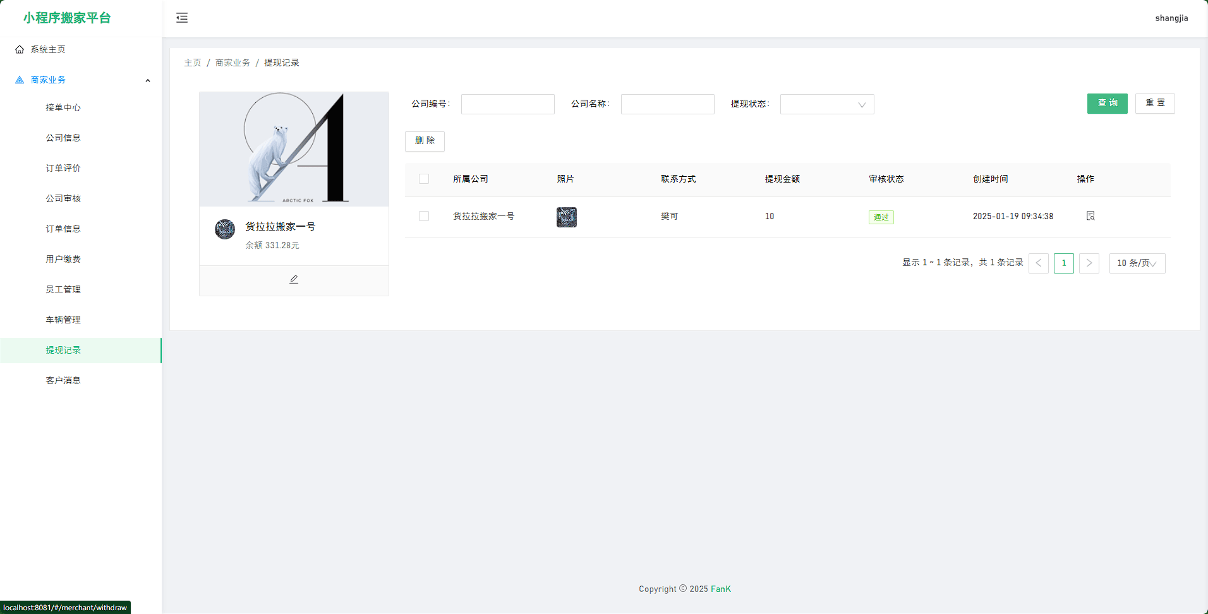Open the detail view icon in the 货拉拉搬家一号 row
This screenshot has width=1208, height=614.
click(x=1090, y=216)
